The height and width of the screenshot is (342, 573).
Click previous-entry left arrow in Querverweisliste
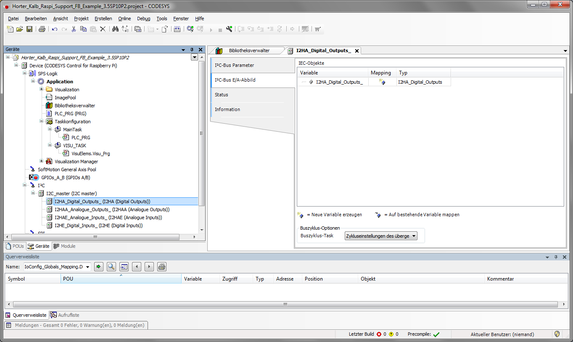pos(137,266)
